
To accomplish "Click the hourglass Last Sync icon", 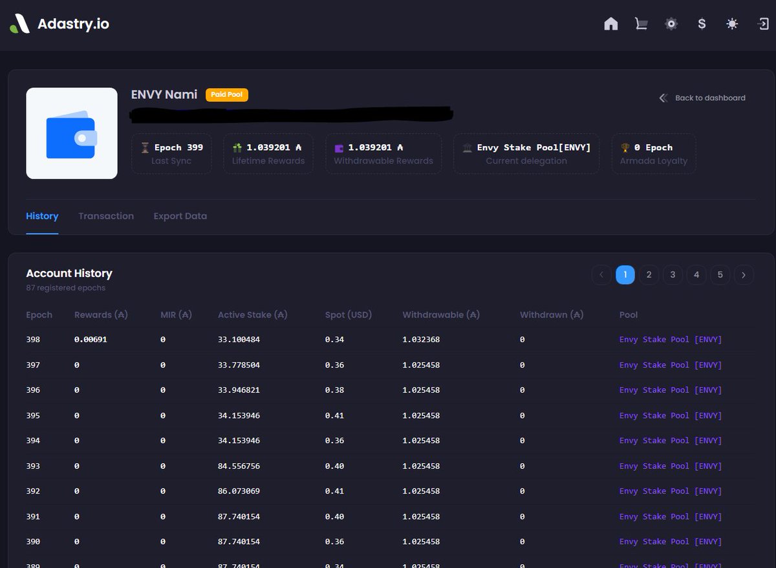I will click(145, 147).
